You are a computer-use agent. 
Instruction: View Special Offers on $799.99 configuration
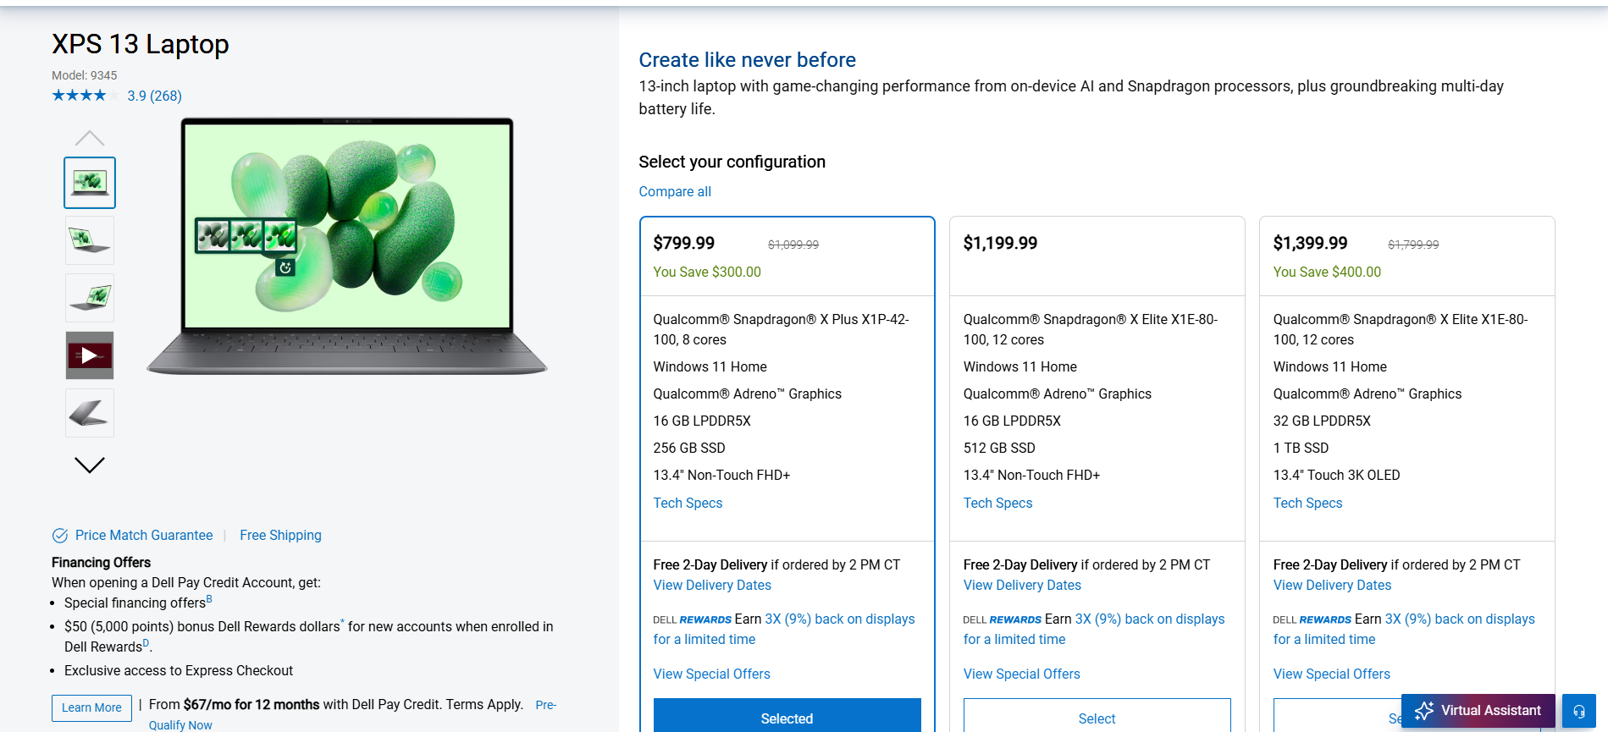tap(711, 674)
